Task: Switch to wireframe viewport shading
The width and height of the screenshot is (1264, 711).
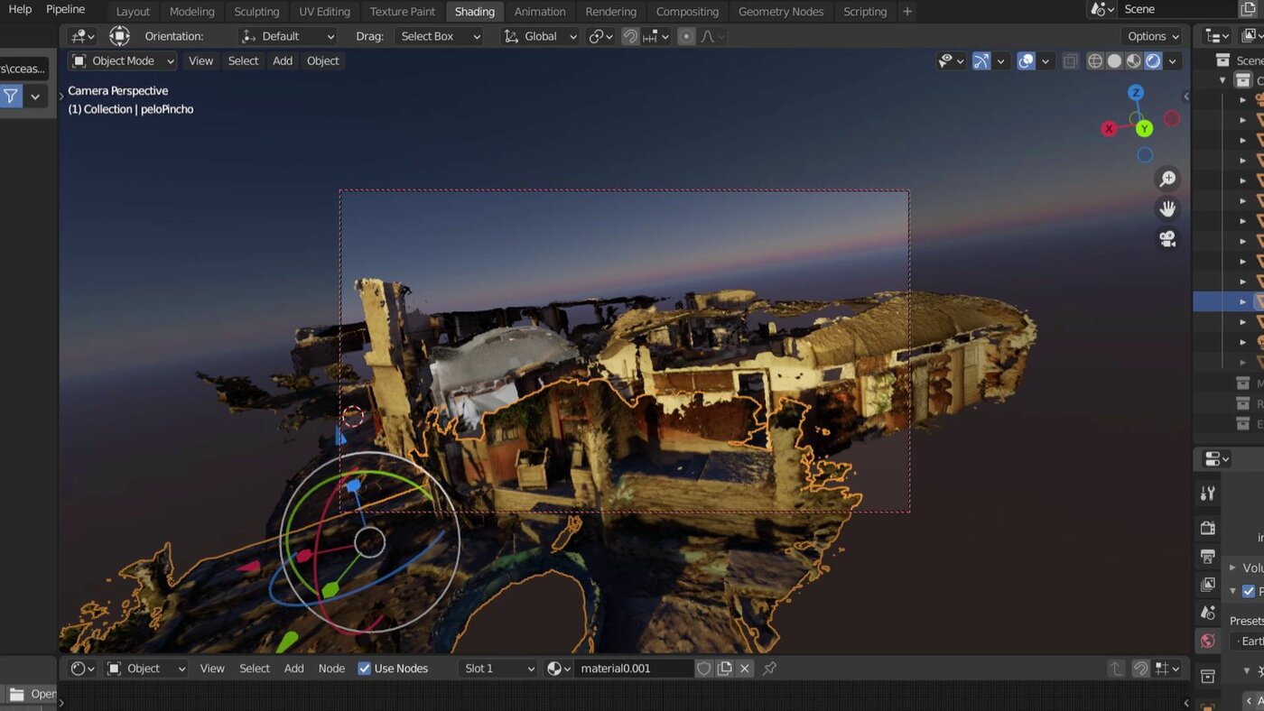Action: pyautogui.click(x=1095, y=61)
